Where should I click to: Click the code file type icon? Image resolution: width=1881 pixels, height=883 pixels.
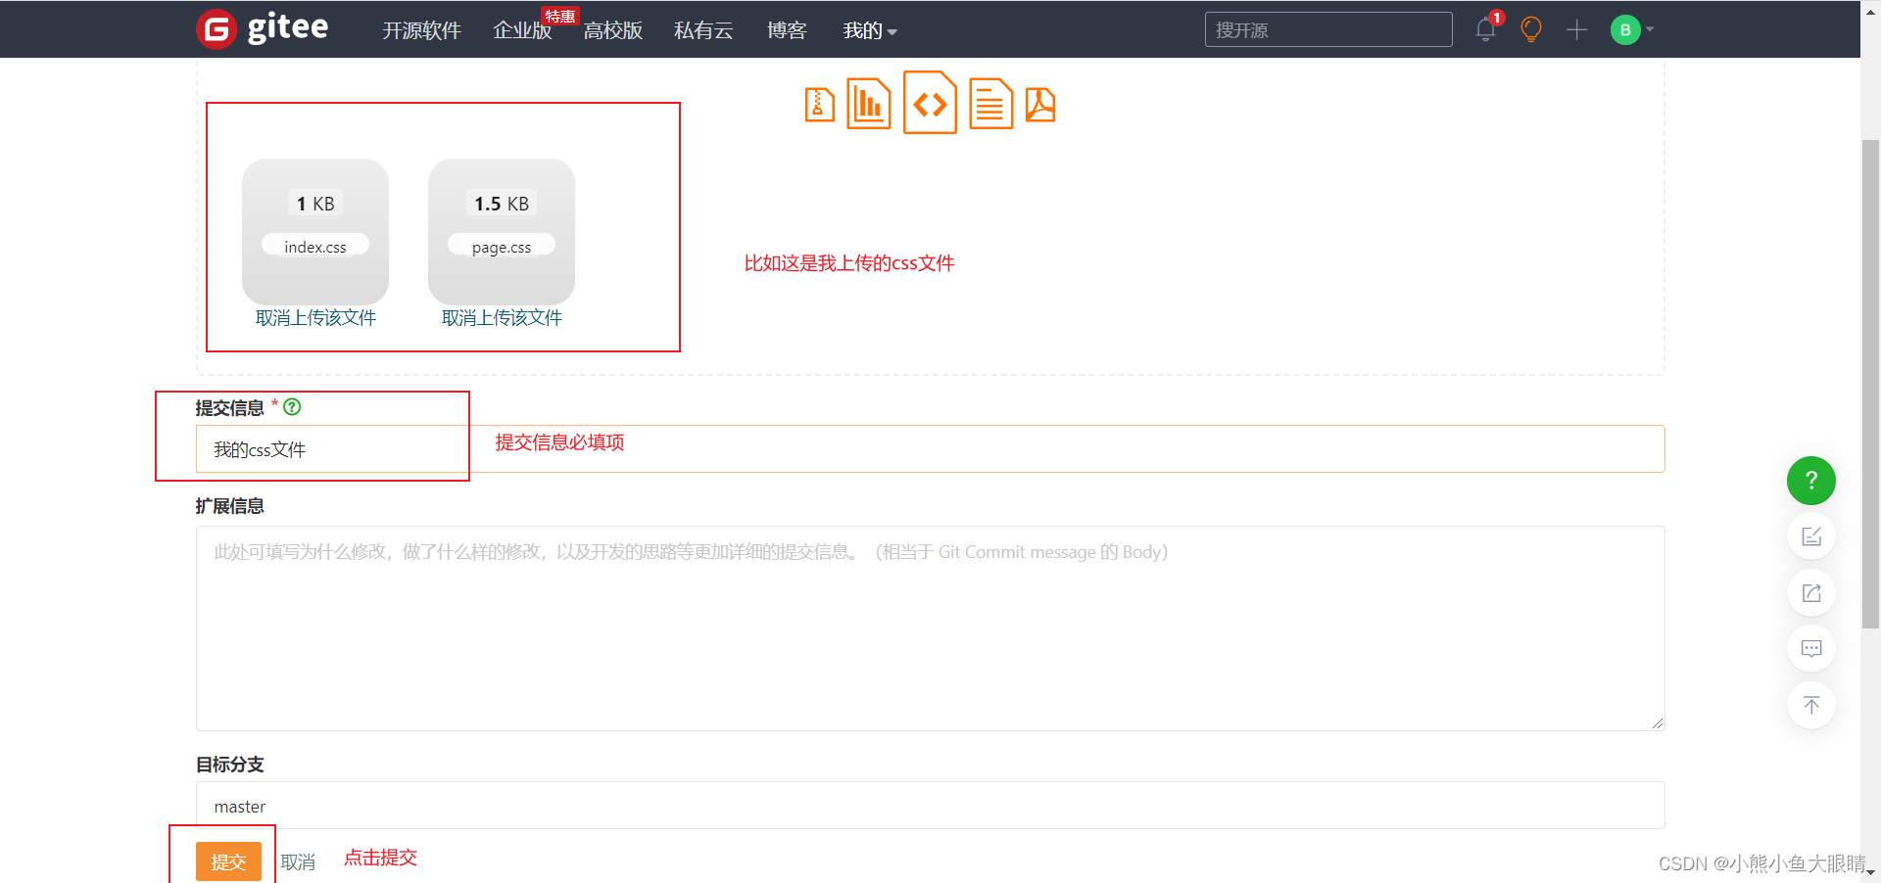coord(930,102)
